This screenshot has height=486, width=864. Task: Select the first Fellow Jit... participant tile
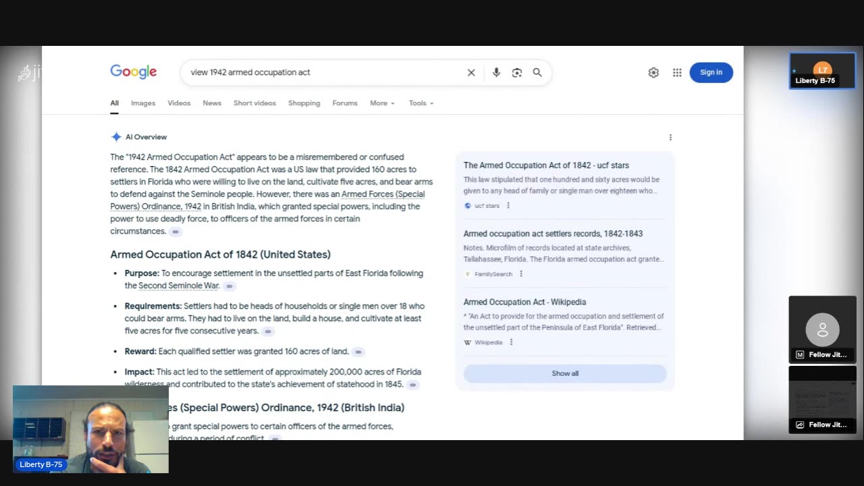coord(822,329)
